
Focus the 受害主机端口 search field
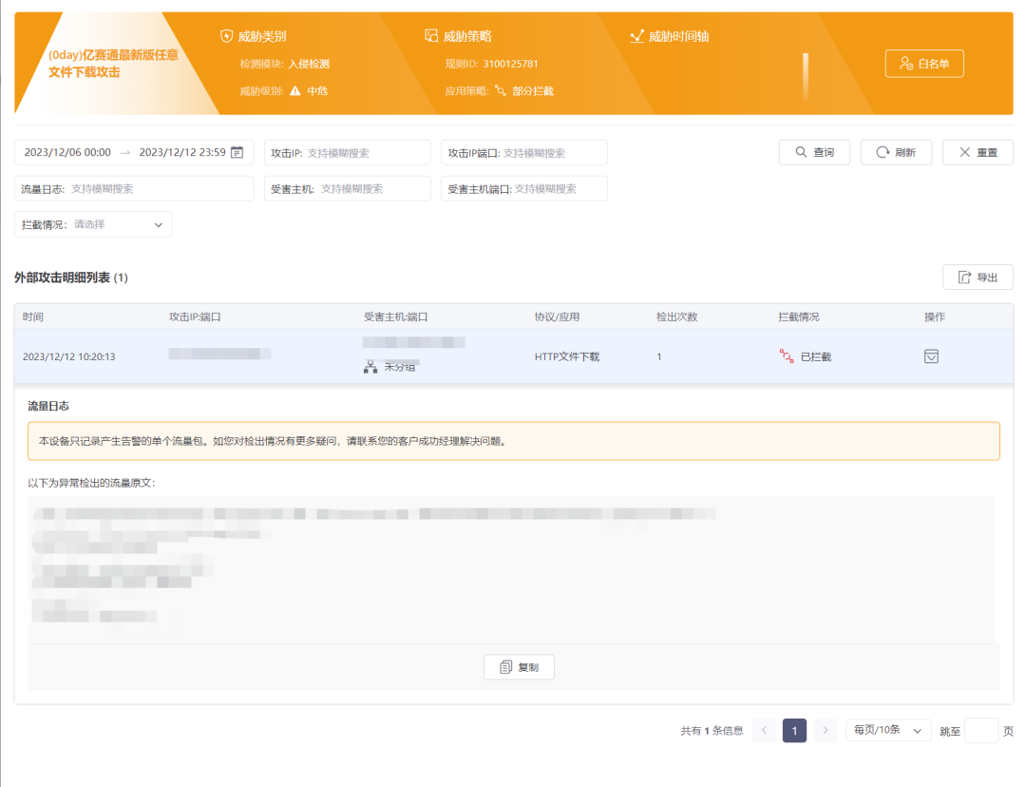[x=524, y=188]
